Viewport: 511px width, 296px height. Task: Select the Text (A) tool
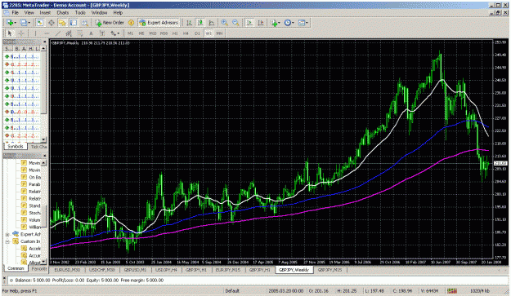[91, 33]
